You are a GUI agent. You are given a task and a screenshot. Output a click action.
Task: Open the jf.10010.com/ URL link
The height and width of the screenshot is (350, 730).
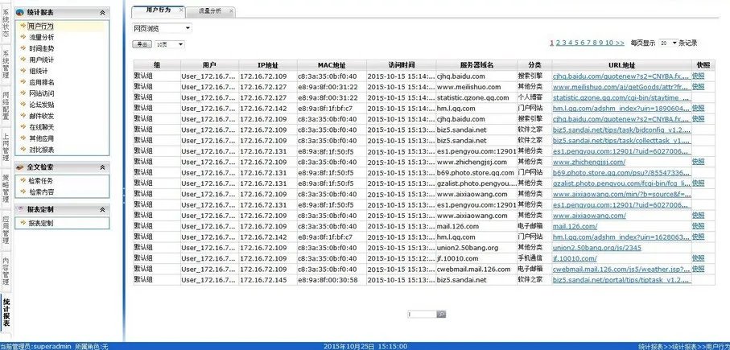point(575,258)
